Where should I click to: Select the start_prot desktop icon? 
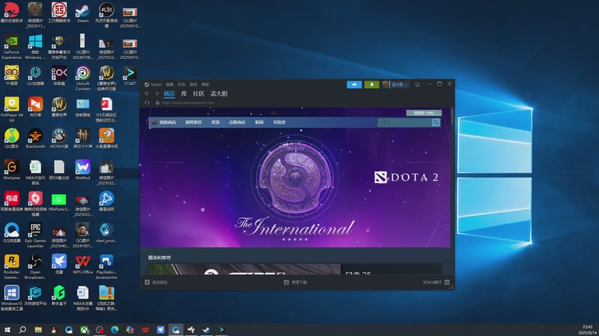pyautogui.click(x=106, y=233)
